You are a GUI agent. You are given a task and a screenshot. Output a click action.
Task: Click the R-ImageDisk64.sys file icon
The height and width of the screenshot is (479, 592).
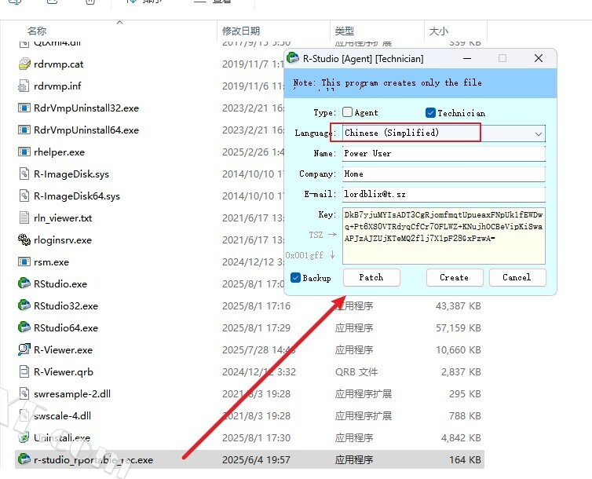point(24,196)
